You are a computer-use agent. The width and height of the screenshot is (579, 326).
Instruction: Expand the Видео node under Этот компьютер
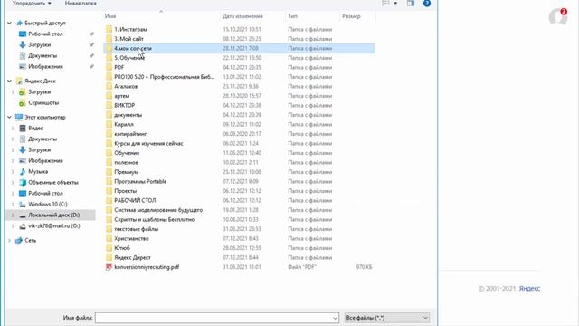[14, 129]
